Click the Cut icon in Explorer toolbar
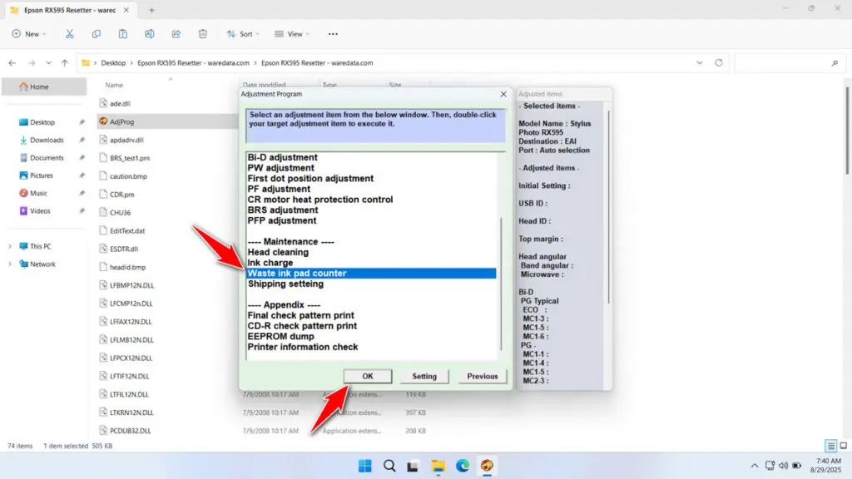 click(x=70, y=33)
